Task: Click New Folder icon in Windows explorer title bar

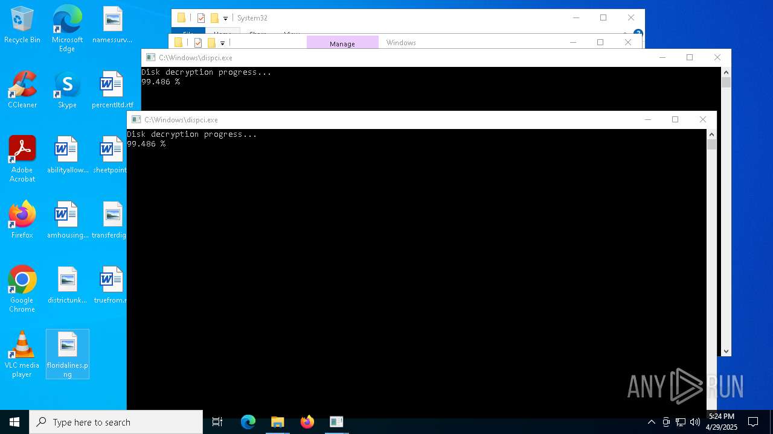Action: pos(211,43)
